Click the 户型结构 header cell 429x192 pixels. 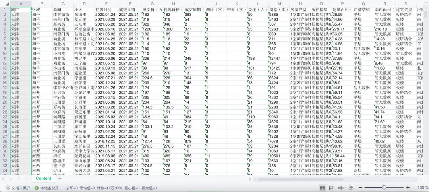363,10
